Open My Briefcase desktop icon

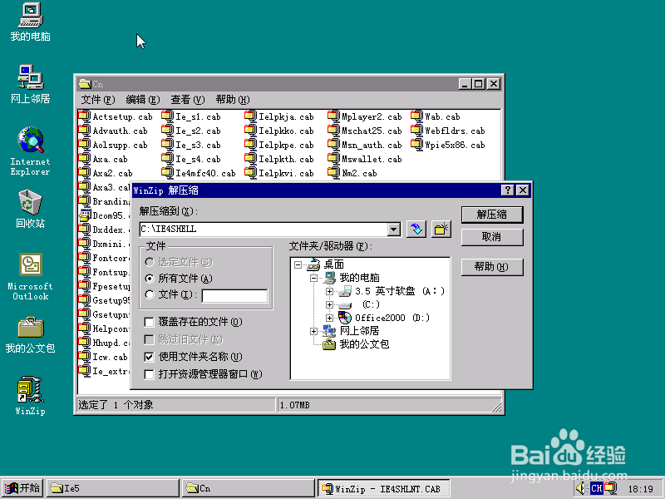pos(31,335)
